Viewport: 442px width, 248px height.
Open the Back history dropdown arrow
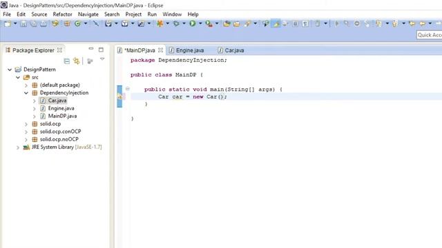coord(430,23)
